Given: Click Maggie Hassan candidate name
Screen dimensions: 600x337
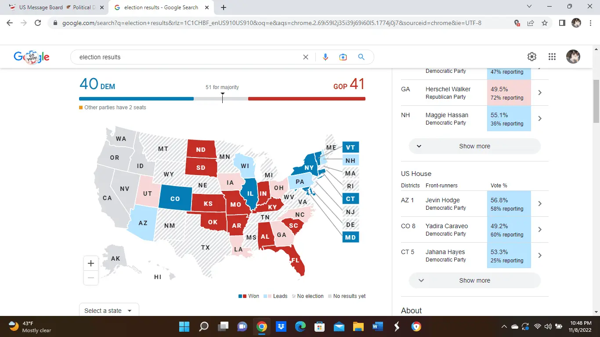Looking at the screenshot, I should tap(447, 115).
